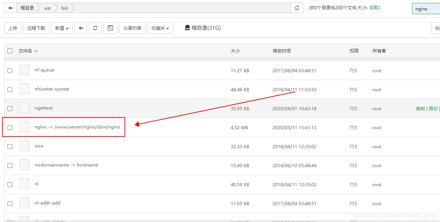This screenshot has width=440, height=222.
Task: Navigate to 根目录 breadcrumb
Action: click(x=27, y=8)
